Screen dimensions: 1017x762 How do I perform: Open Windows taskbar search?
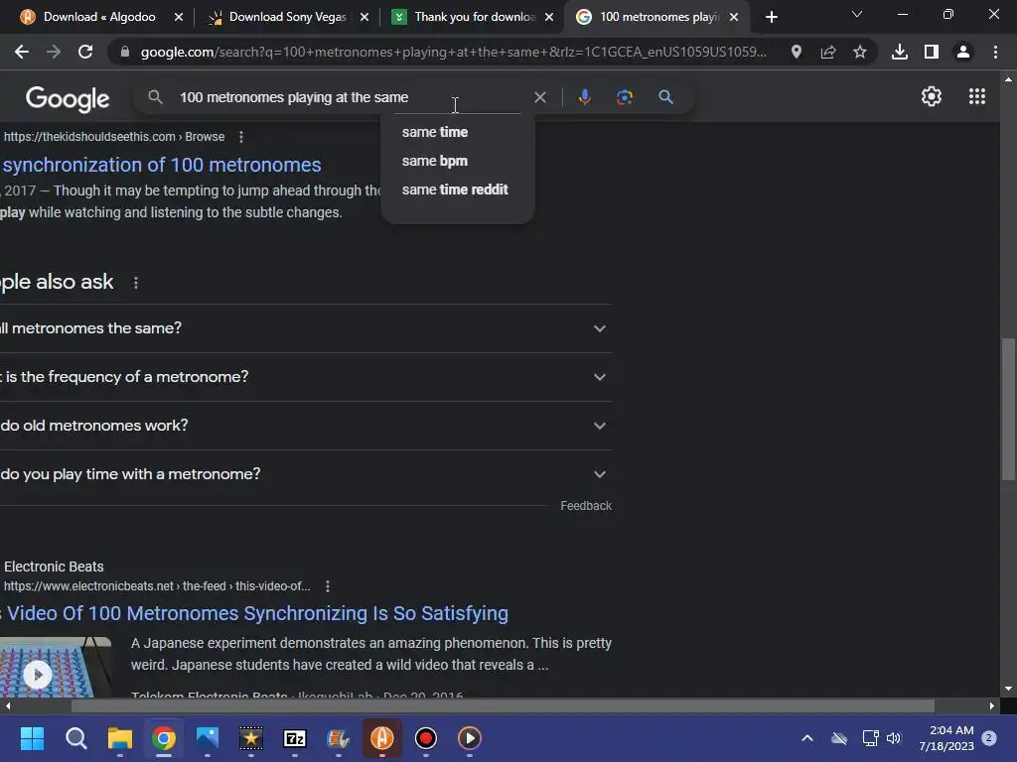[x=75, y=738]
